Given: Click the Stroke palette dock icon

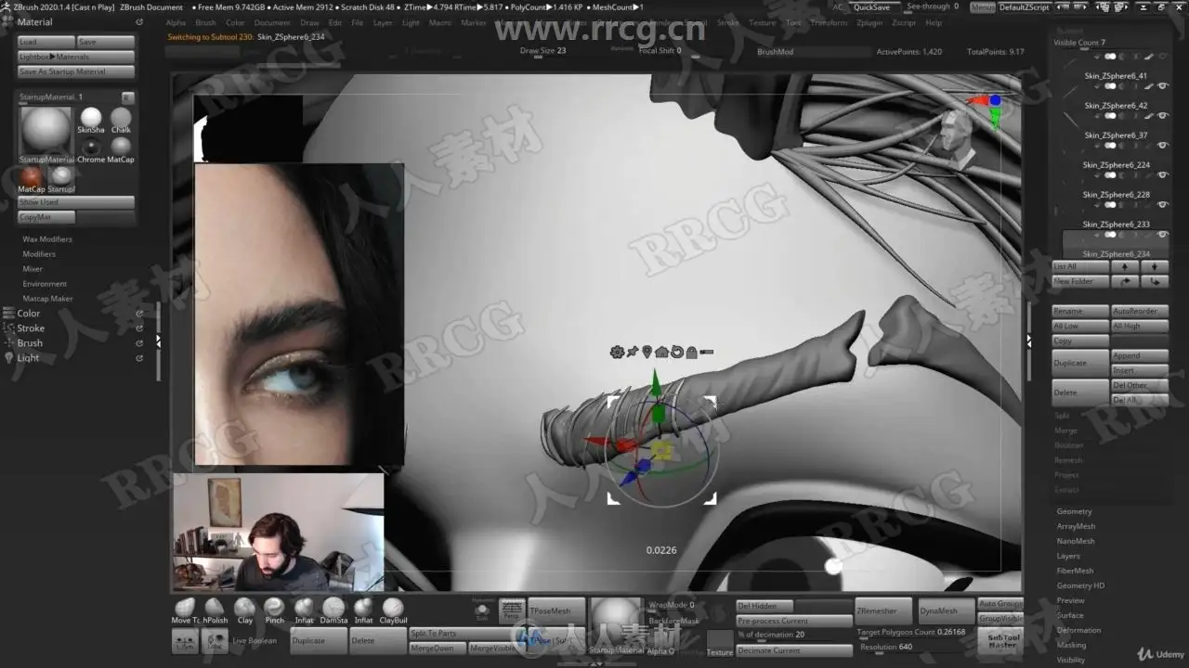Looking at the screenshot, I should tap(9, 328).
